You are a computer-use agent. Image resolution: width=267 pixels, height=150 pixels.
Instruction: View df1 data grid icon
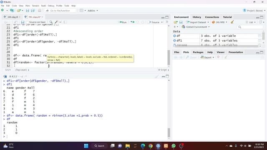[x=259, y=41]
